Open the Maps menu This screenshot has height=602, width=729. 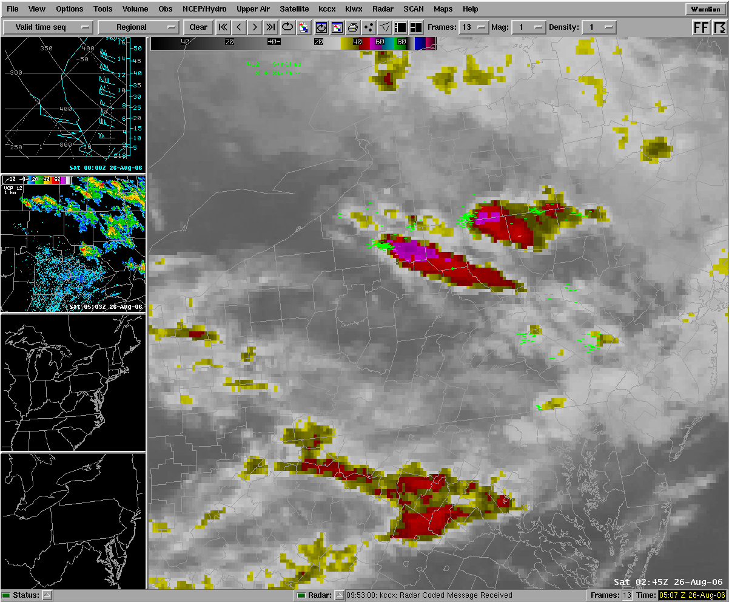click(443, 9)
